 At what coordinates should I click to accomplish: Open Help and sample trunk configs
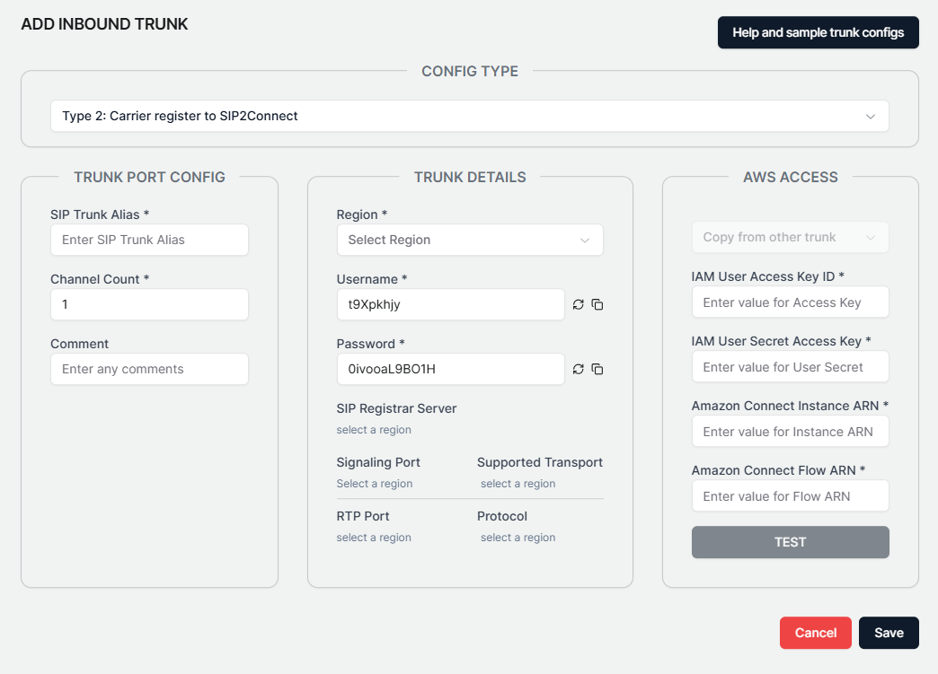[818, 32]
